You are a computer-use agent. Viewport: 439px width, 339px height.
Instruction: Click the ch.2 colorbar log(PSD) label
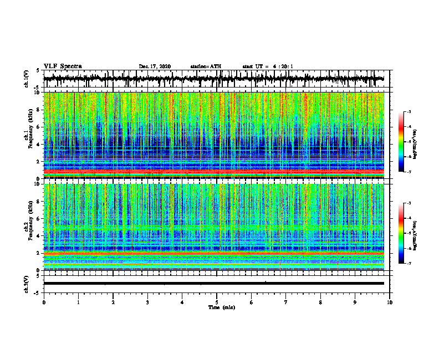pos(415,235)
